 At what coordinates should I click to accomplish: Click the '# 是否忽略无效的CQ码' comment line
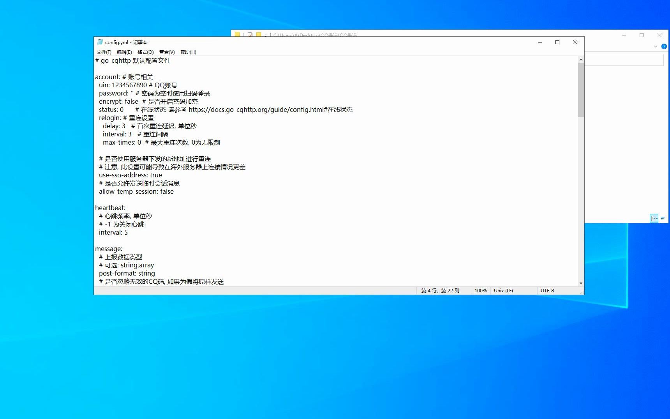click(161, 281)
